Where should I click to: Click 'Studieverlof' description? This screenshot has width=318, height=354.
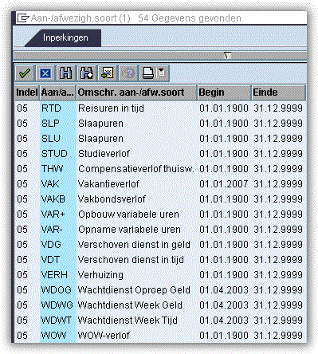104,154
